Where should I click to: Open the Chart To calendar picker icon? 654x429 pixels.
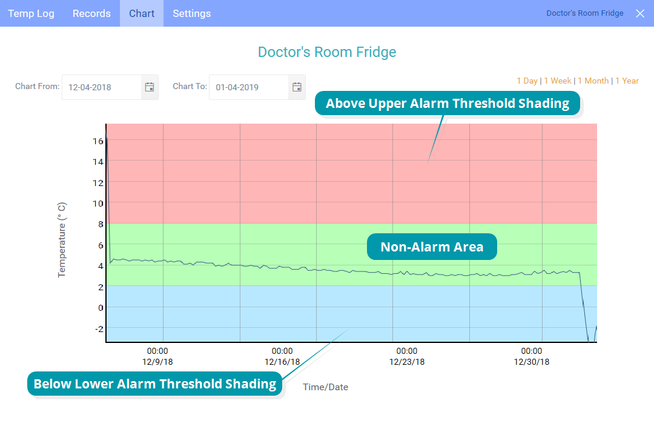click(297, 87)
